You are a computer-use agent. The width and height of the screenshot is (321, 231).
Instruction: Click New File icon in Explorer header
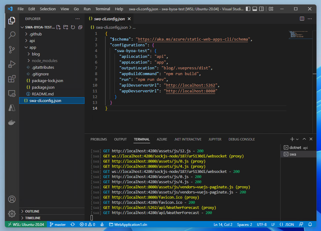click(59, 27)
